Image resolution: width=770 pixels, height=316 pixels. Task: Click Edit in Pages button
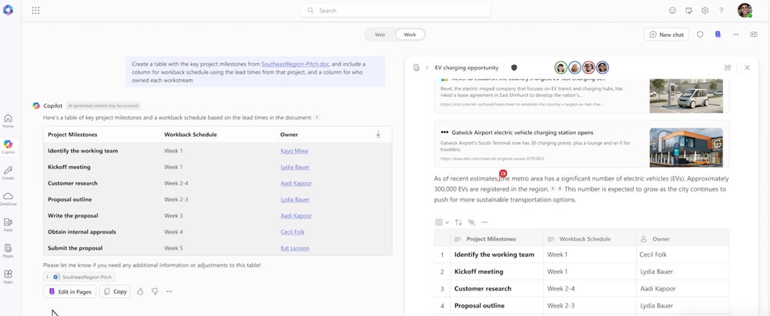click(70, 291)
